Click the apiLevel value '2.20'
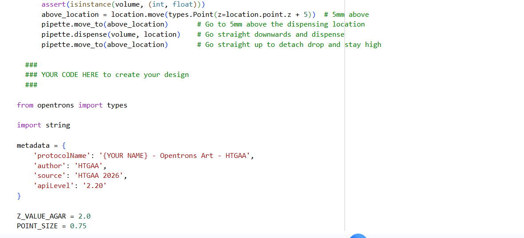Viewport: 524px width, 238px height. (94, 186)
